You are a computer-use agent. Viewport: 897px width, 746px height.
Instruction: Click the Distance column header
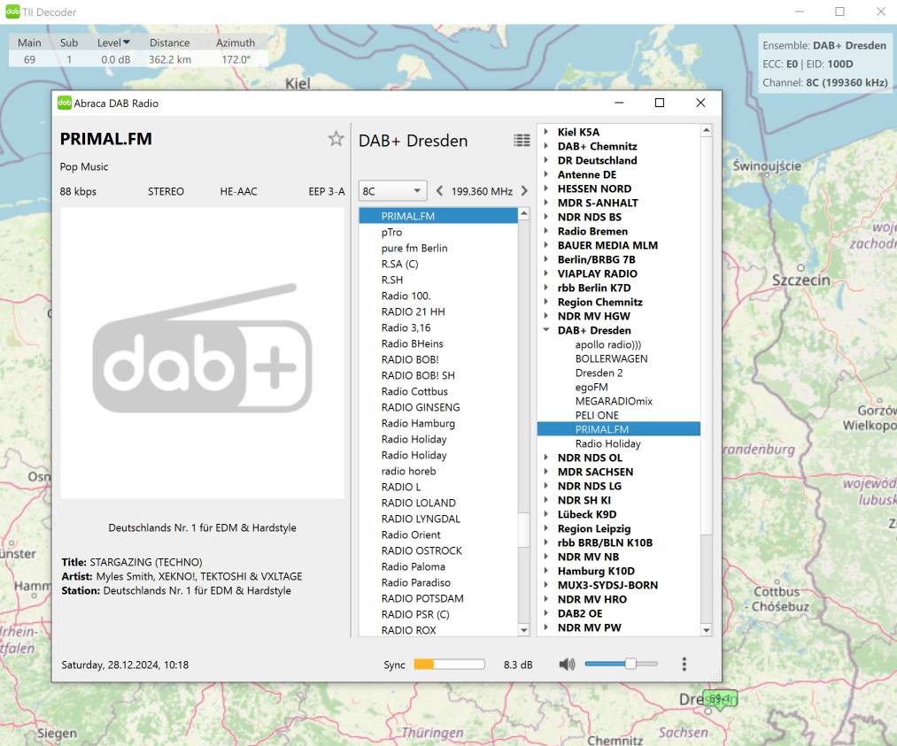point(169,42)
